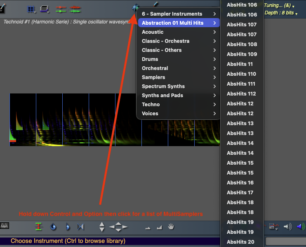Image resolution: width=306 pixels, height=247 pixels.
Task: Click the gray input field at bottom right
Action: (286, 242)
